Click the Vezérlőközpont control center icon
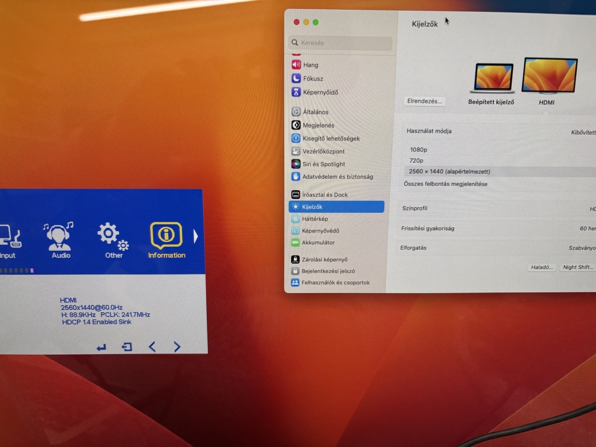This screenshot has width=596, height=447. pos(296,151)
